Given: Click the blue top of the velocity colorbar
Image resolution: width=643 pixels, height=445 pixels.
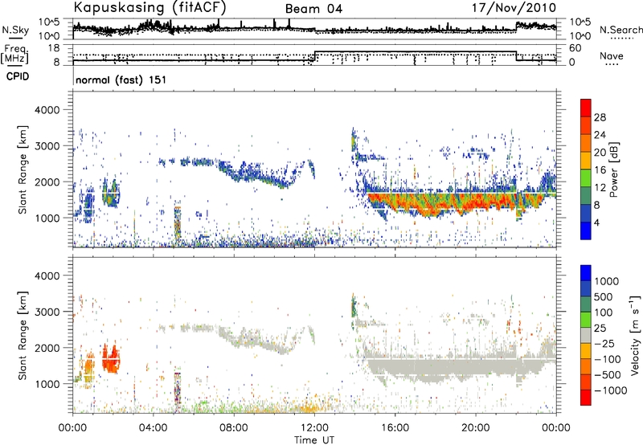Looking at the screenshot, I should pos(586,273).
